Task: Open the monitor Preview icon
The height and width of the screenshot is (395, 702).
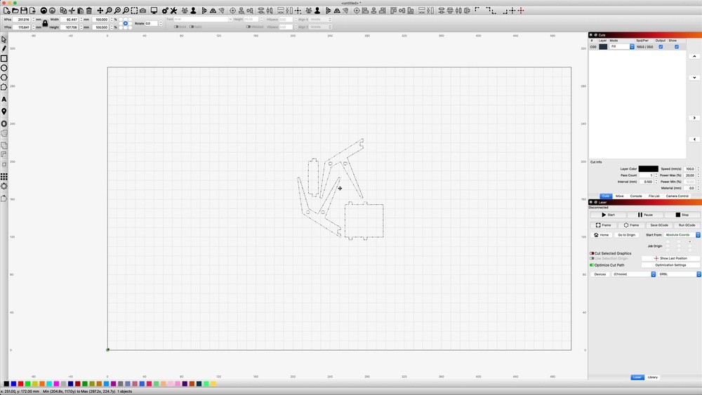Action: [154, 11]
